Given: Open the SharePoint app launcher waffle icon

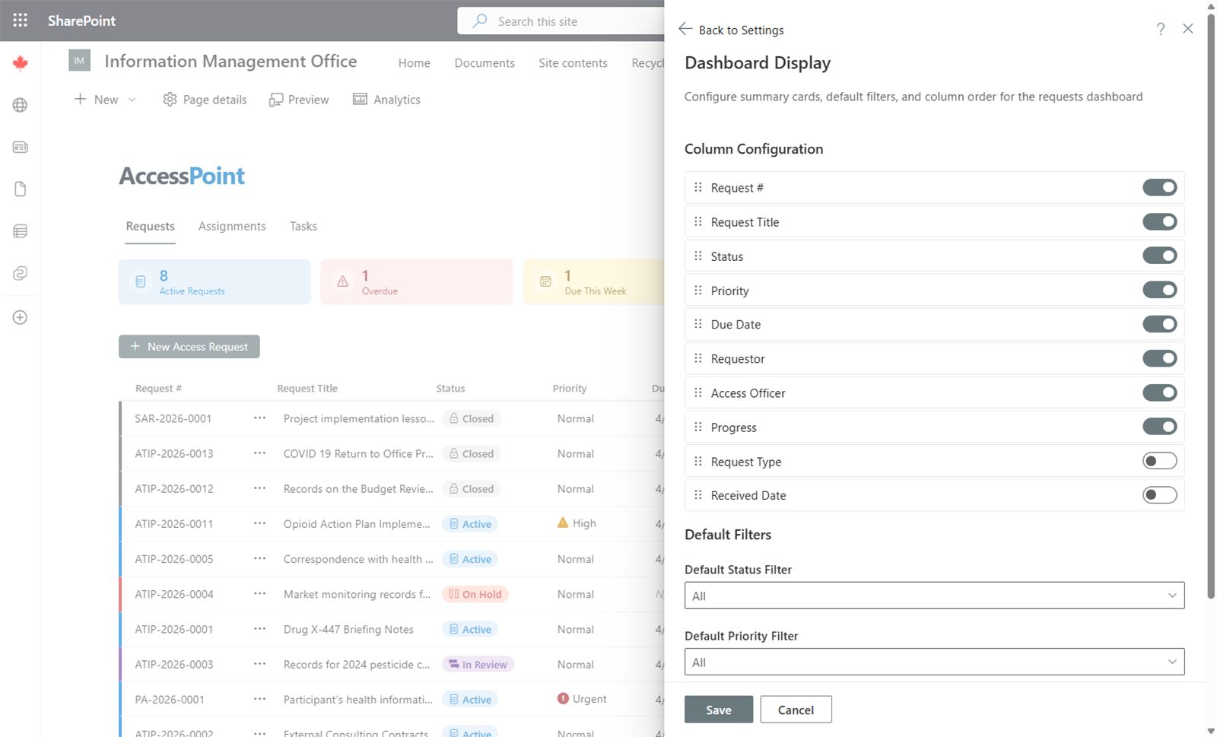Looking at the screenshot, I should pyautogui.click(x=21, y=21).
